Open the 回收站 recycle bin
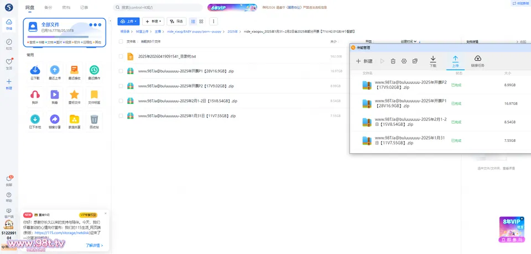 94,121
